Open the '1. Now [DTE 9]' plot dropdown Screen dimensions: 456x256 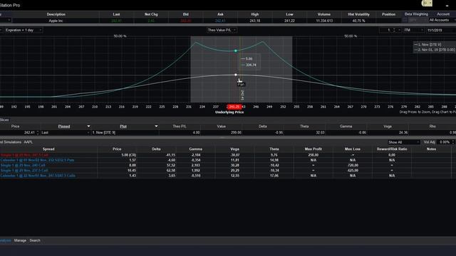click(x=125, y=133)
